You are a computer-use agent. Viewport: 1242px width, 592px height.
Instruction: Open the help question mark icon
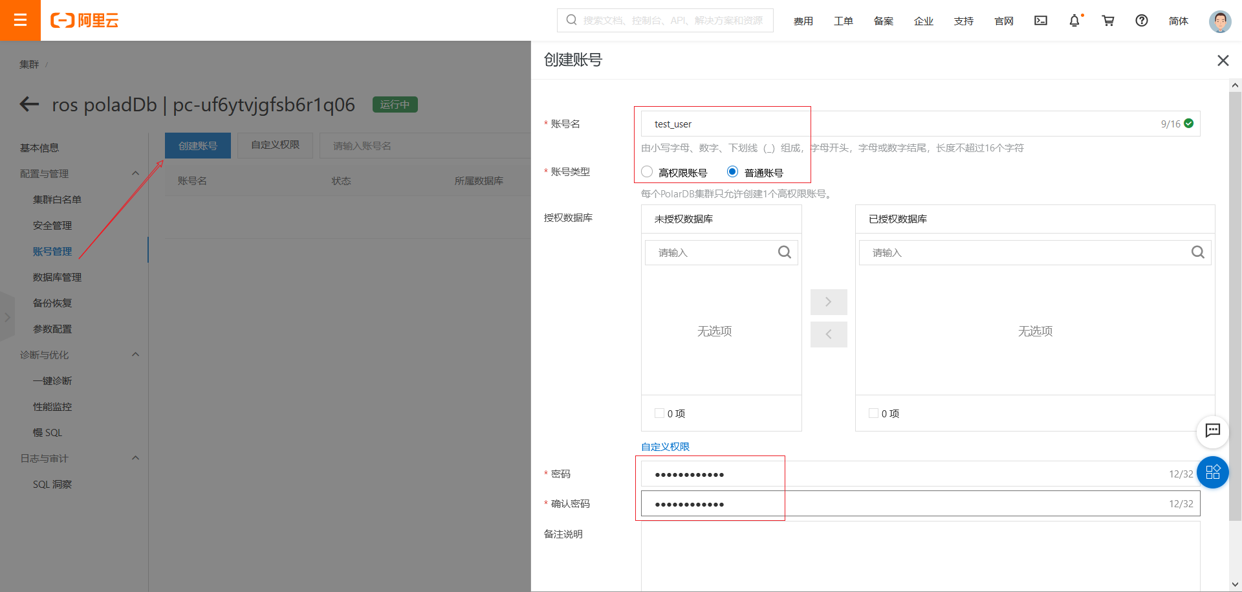(x=1142, y=21)
